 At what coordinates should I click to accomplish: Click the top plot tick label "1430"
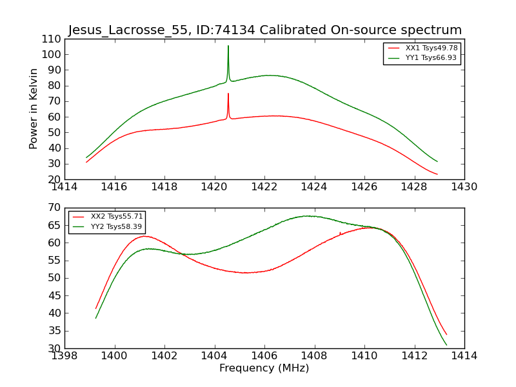tap(464, 187)
